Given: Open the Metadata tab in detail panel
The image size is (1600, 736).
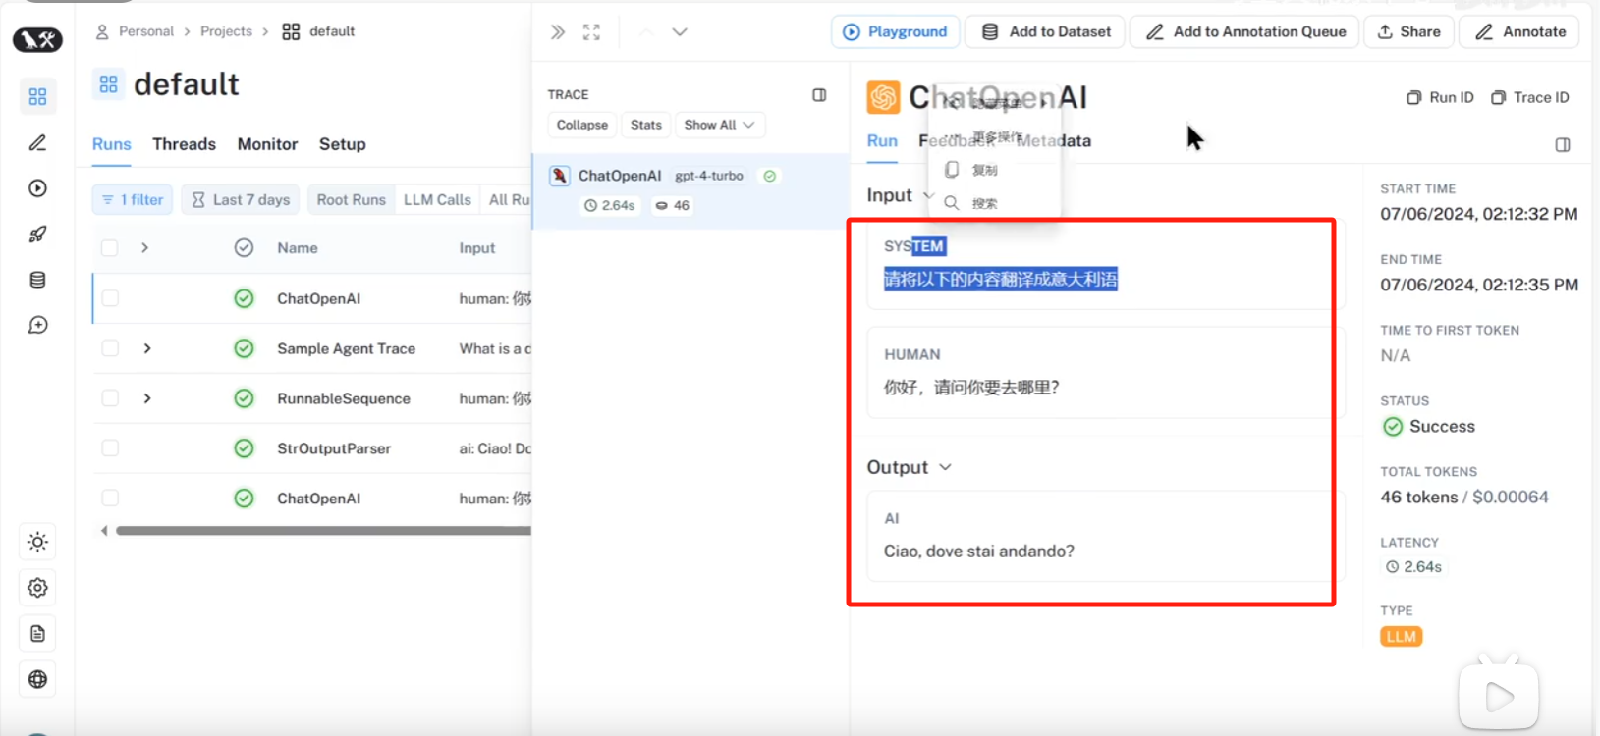Looking at the screenshot, I should coord(1054,141).
